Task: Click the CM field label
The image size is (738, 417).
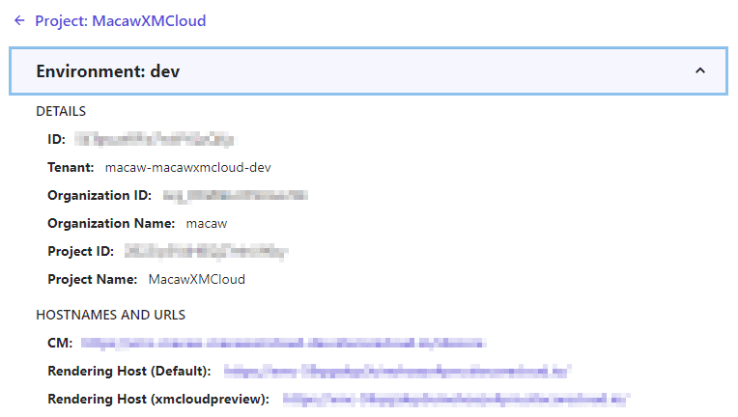Action: click(x=60, y=343)
